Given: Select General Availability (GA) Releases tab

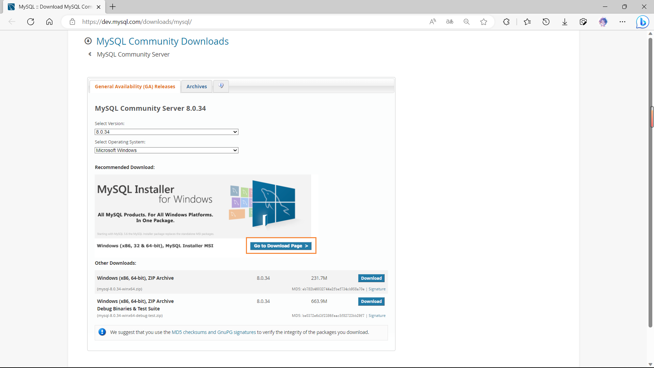Looking at the screenshot, I should (x=135, y=87).
